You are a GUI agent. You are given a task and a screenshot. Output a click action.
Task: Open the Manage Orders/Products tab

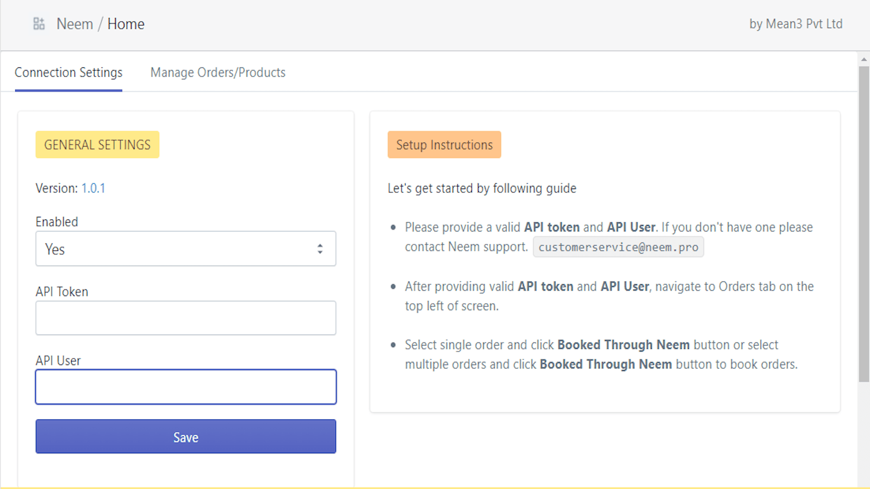pyautogui.click(x=217, y=73)
